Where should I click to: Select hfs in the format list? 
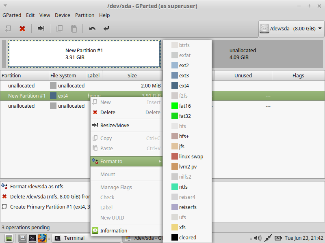click(187, 126)
